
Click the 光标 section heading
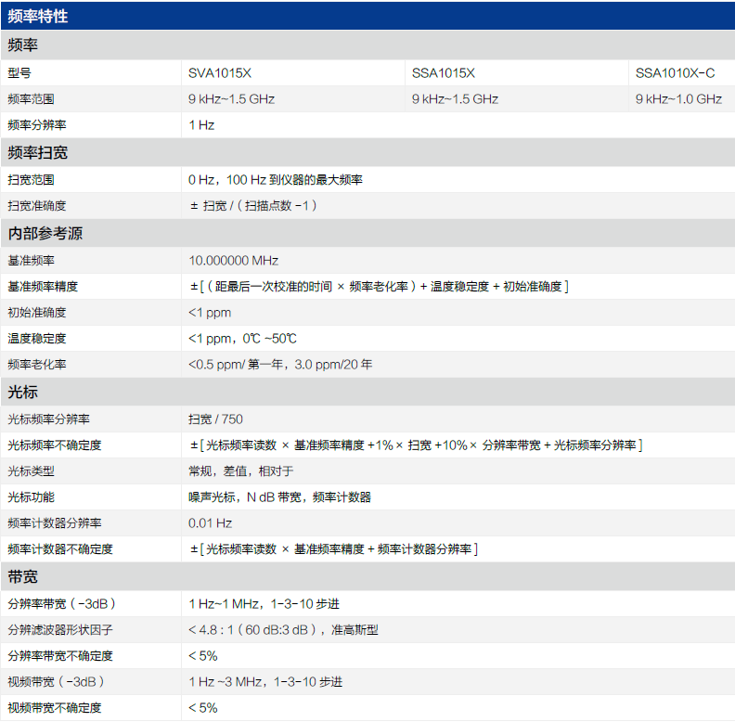coord(22,392)
